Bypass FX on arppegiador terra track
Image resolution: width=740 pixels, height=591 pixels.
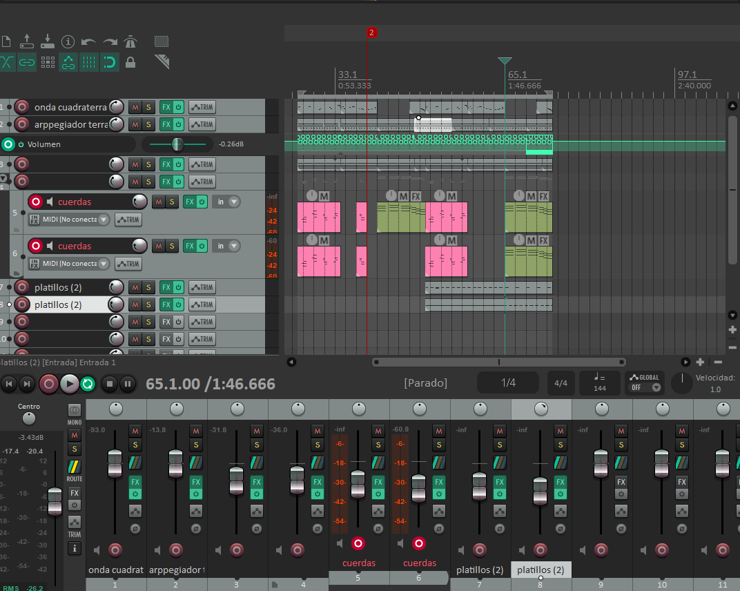[178, 124]
